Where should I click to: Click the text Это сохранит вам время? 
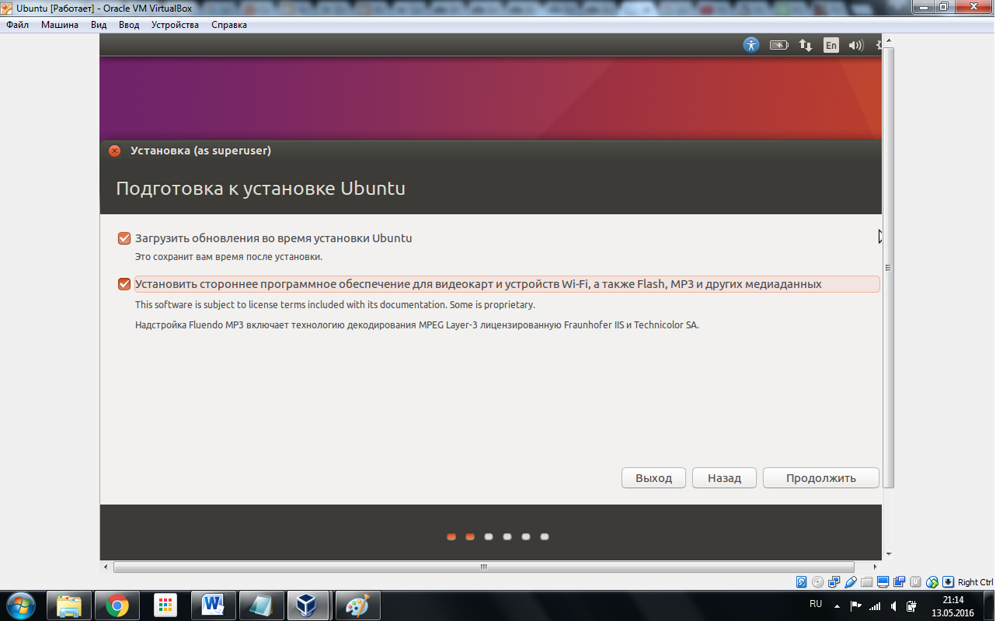coord(228,257)
